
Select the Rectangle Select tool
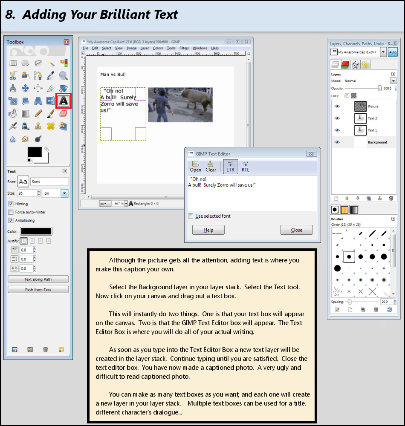point(13,63)
